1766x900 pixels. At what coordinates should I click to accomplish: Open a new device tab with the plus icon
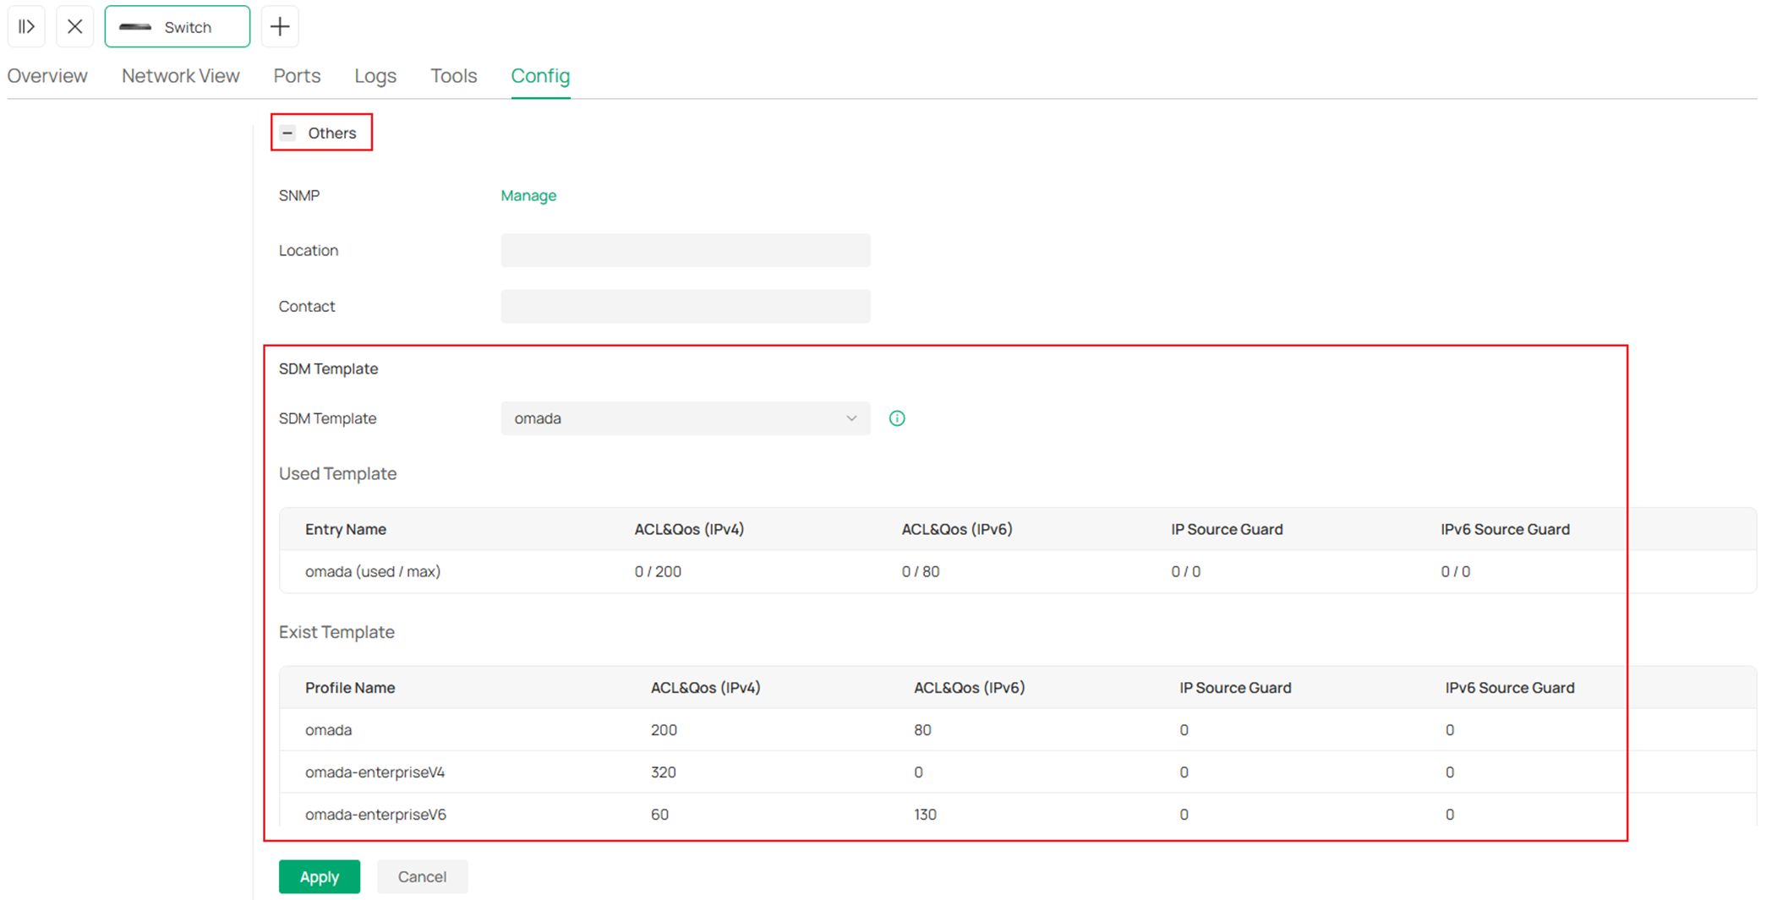(x=279, y=26)
